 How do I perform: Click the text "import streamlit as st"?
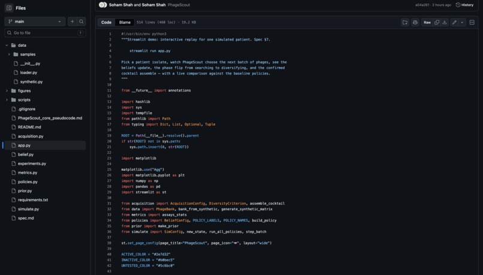tap(144, 192)
